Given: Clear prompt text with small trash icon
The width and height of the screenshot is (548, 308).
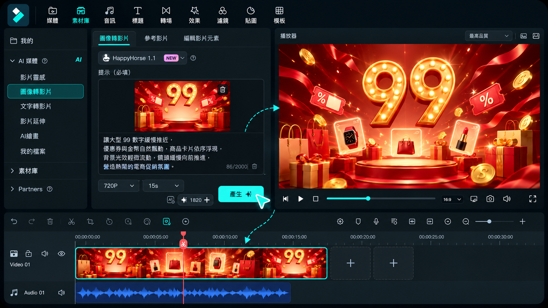Looking at the screenshot, I should 254,166.
